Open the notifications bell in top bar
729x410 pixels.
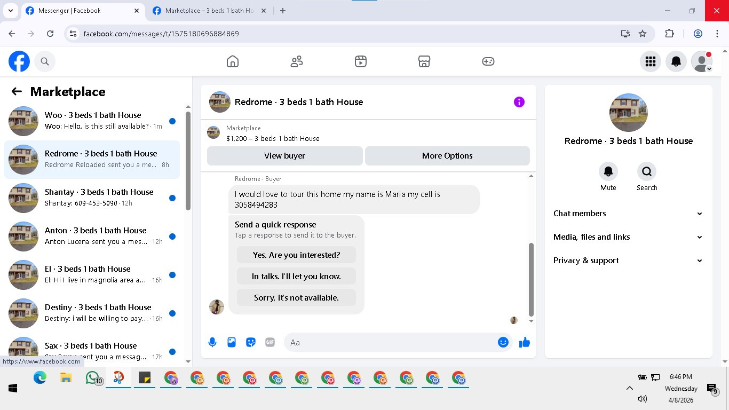tap(676, 61)
